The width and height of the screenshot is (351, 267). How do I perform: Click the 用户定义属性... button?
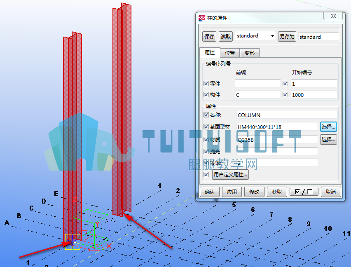click(x=230, y=174)
